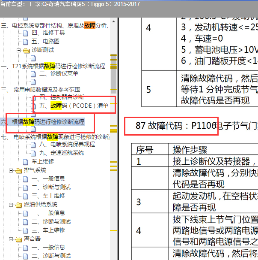Click the line 5，蓄电池电压>10V
Screen dimensions: 258x260
pyautogui.click(x=219, y=50)
